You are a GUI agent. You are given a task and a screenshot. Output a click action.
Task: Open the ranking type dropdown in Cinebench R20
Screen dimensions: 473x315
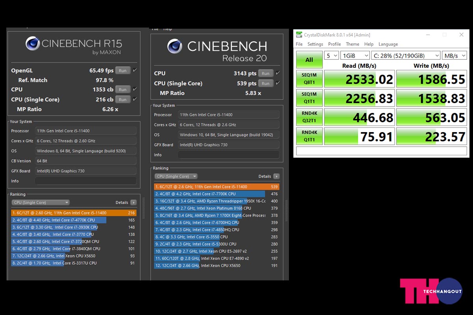click(x=176, y=177)
